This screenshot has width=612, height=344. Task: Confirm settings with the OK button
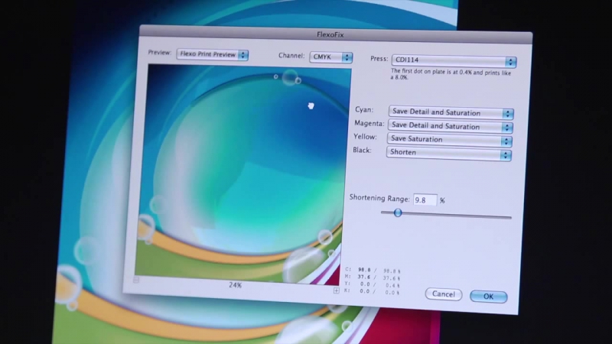(488, 297)
